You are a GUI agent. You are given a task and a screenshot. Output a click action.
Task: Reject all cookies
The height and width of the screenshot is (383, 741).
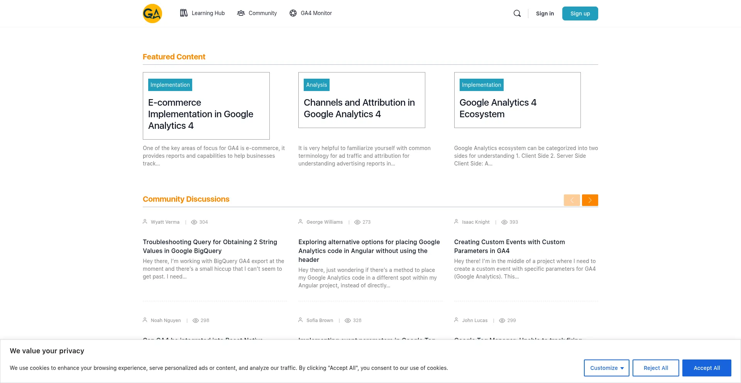655,368
